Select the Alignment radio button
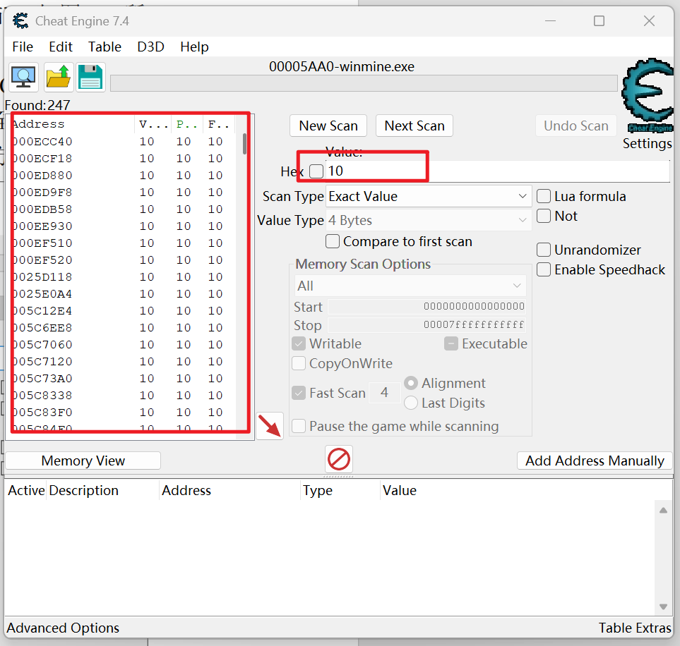The width and height of the screenshot is (680, 646). 411,383
